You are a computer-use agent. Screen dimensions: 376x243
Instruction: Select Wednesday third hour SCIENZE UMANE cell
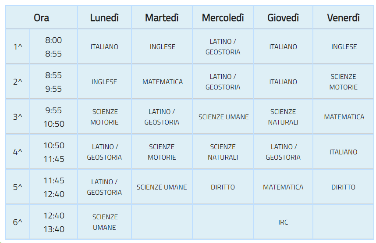pos(223,117)
